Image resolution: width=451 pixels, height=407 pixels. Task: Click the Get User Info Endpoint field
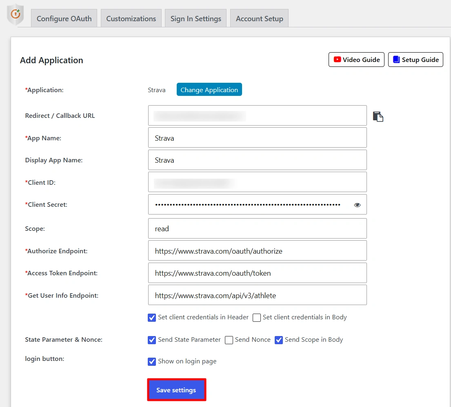point(258,295)
